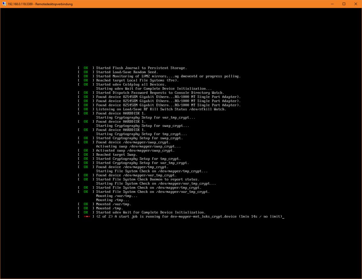Select 'Found device /dev/mapper/swap_crypt.' line

133,142
